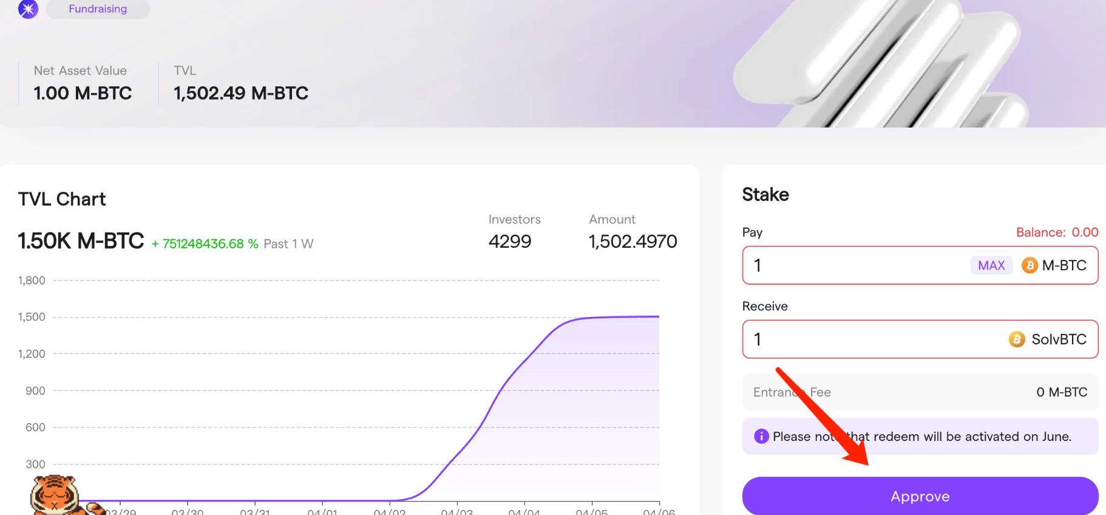Click the Amount value 1,502.4970
This screenshot has width=1106, height=515.
633,241
